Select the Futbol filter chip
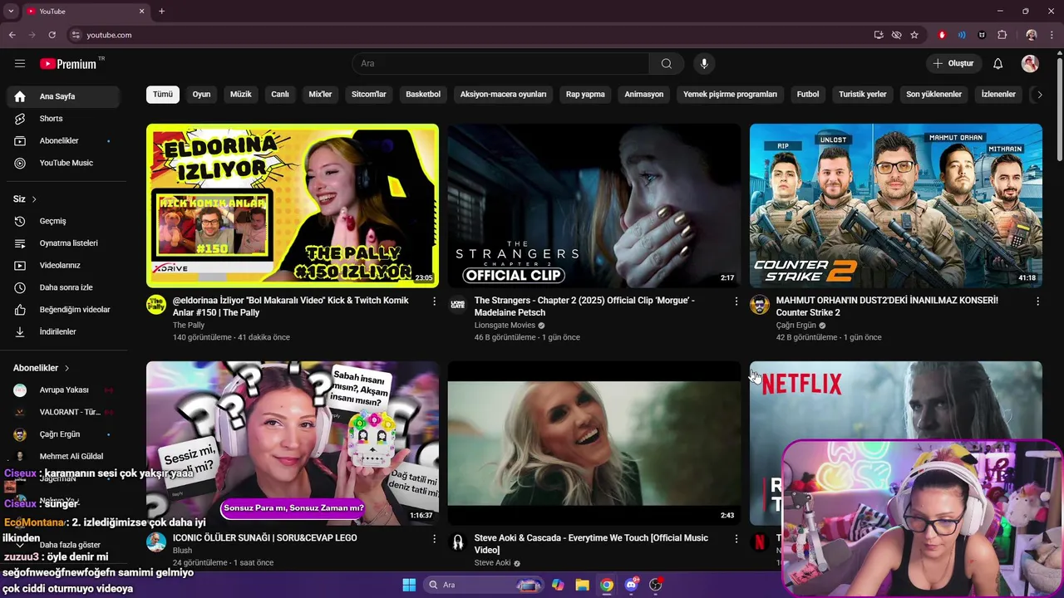Viewport: 1064px width, 598px height. coord(808,95)
